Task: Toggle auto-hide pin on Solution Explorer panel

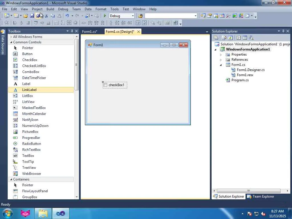Action: tap(283, 31)
